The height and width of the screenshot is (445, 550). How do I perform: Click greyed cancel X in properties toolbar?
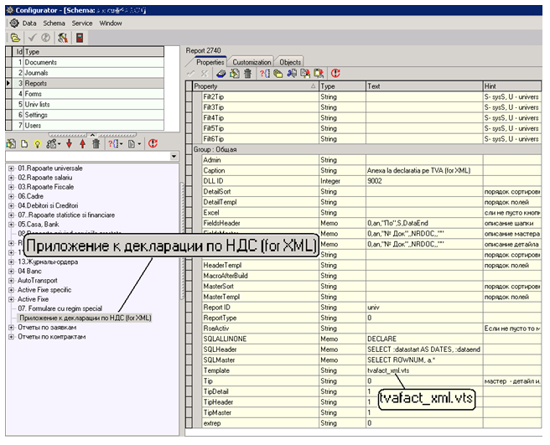click(x=205, y=73)
